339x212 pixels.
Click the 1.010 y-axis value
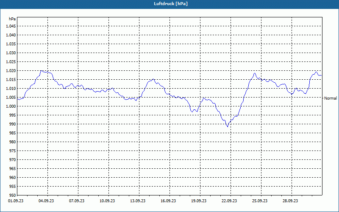point(11,89)
